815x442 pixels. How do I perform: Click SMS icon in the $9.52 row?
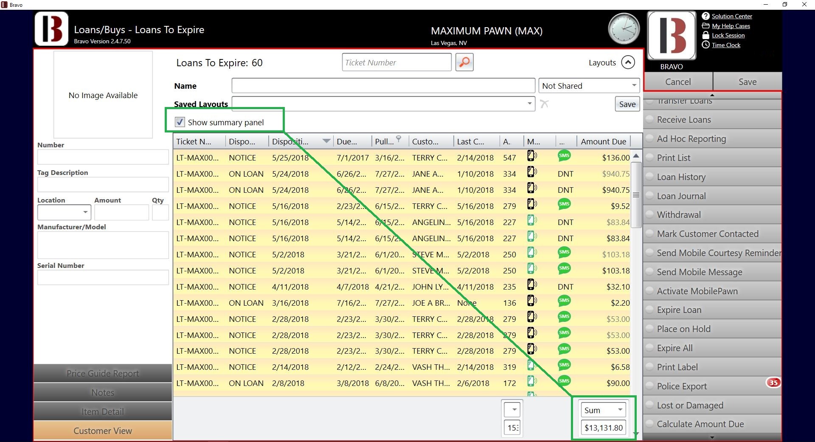564,204
